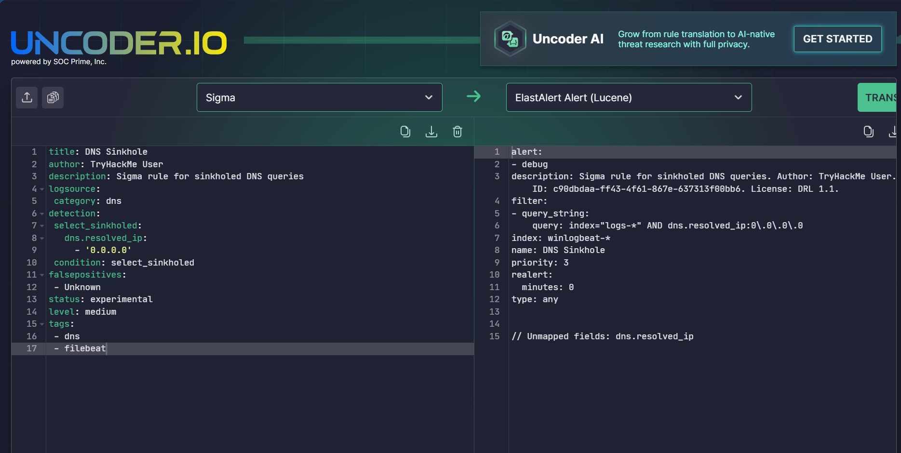Image resolution: width=901 pixels, height=453 pixels.
Task: Open the Sigma source language dropdown
Action: click(x=320, y=97)
